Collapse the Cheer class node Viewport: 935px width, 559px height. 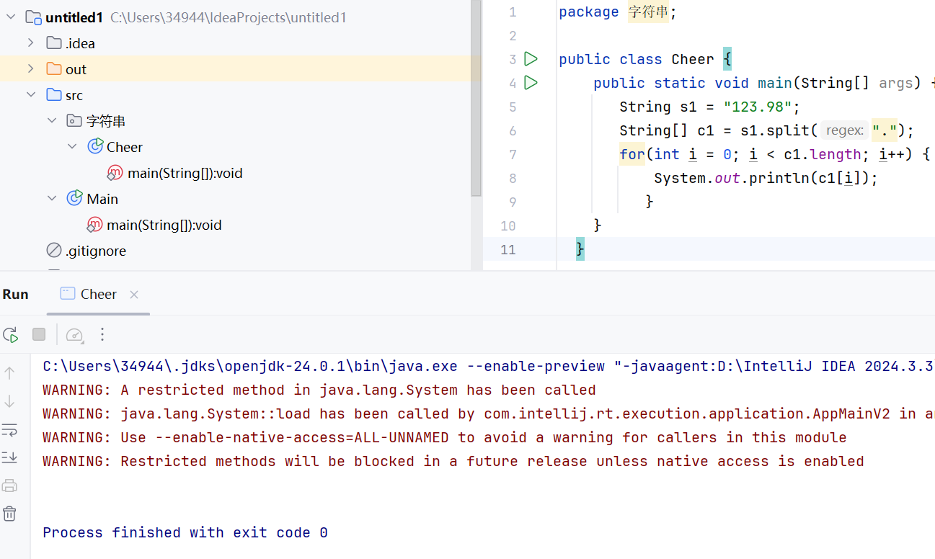coord(72,146)
